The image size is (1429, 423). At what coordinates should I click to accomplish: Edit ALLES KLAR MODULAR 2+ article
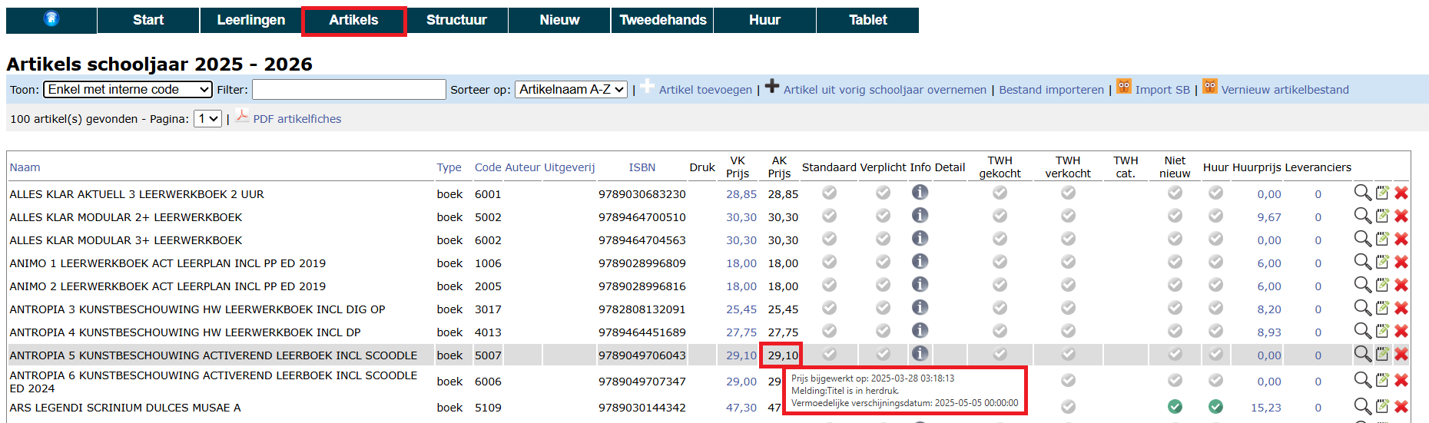pos(1382,216)
